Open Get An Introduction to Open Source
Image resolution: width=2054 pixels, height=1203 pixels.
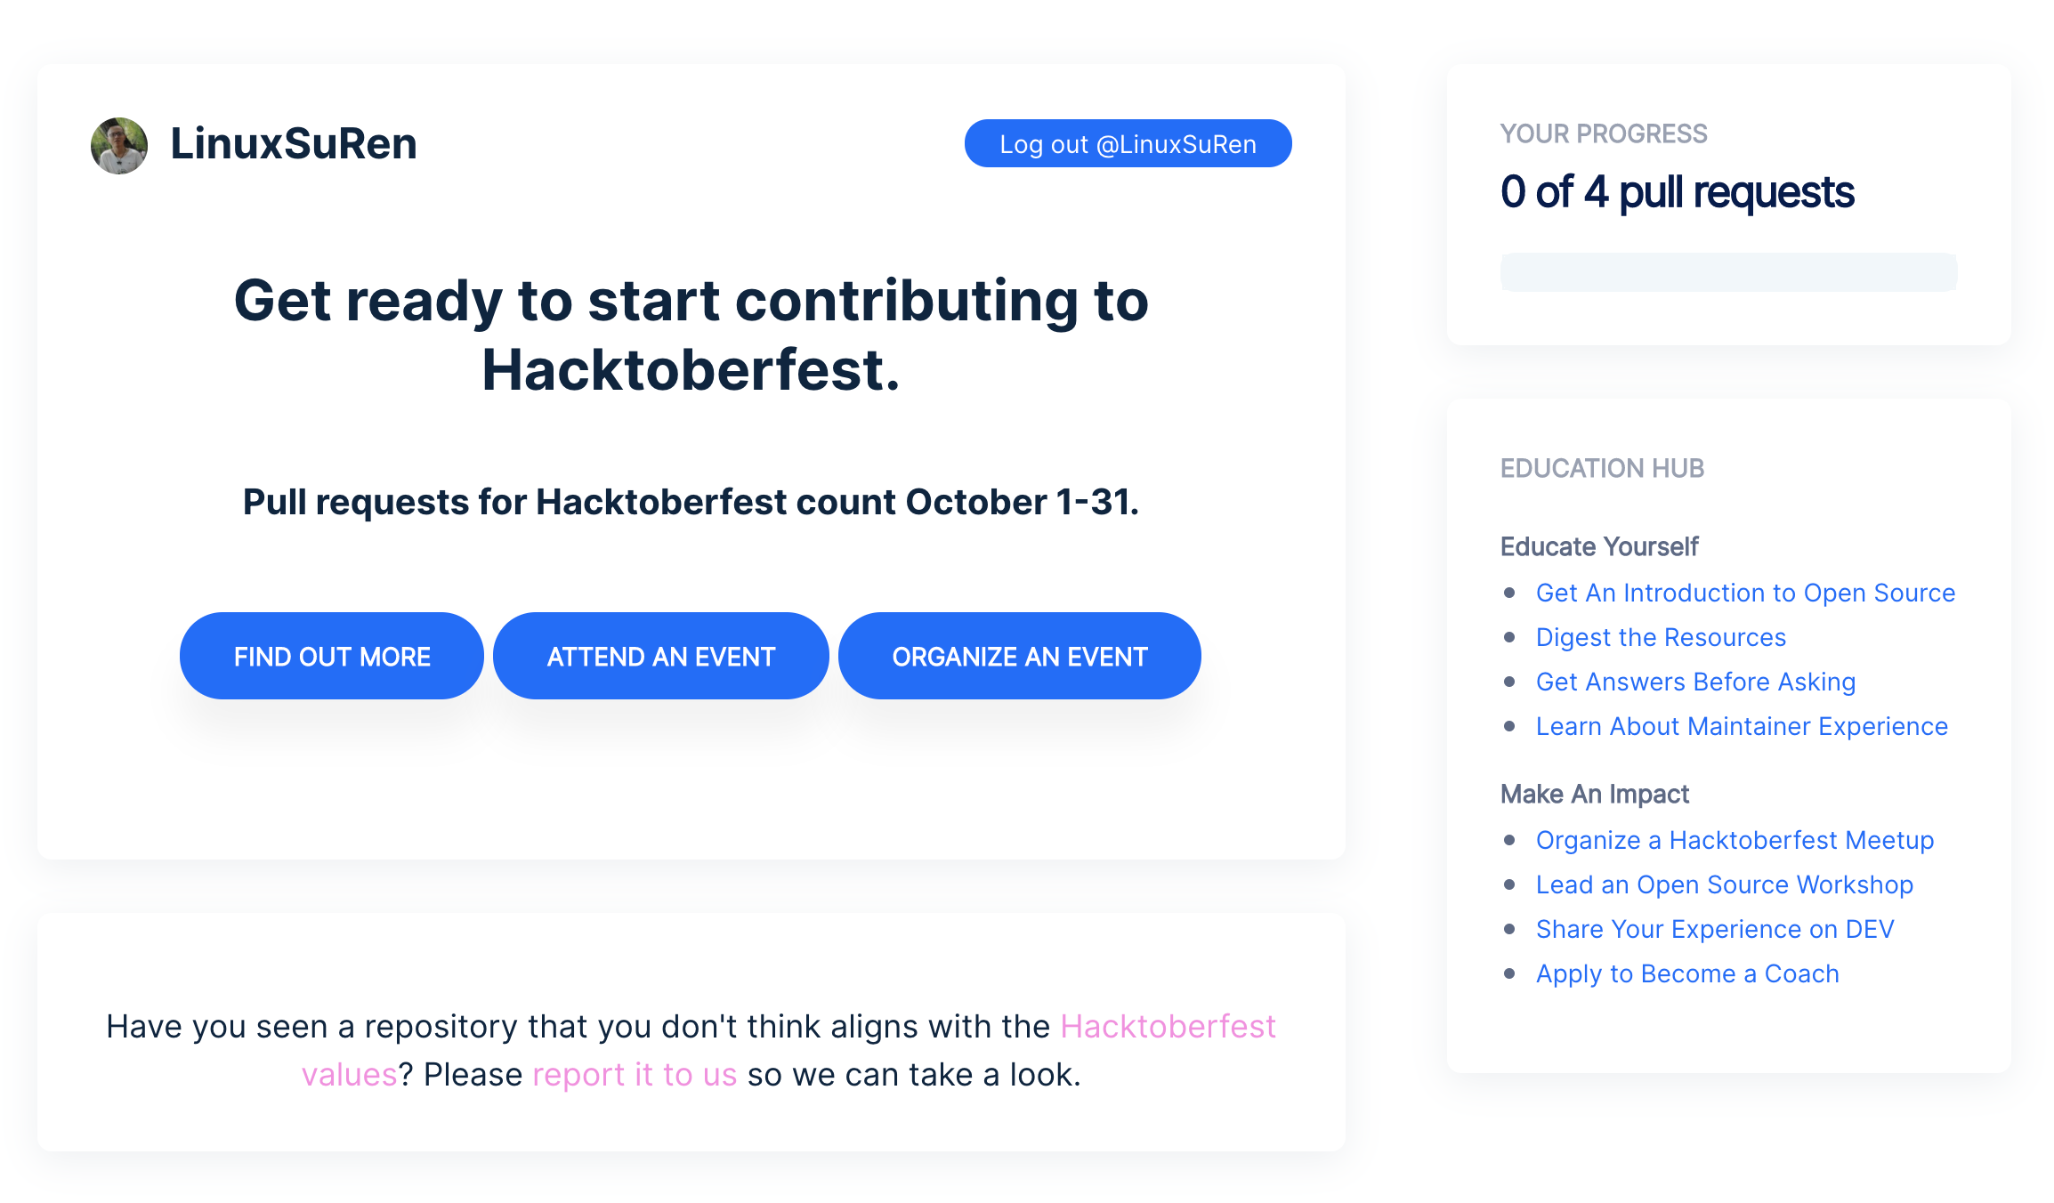tap(1744, 590)
